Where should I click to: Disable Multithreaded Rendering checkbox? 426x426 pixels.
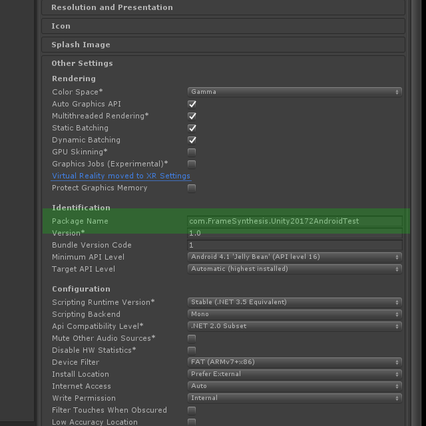pos(192,116)
